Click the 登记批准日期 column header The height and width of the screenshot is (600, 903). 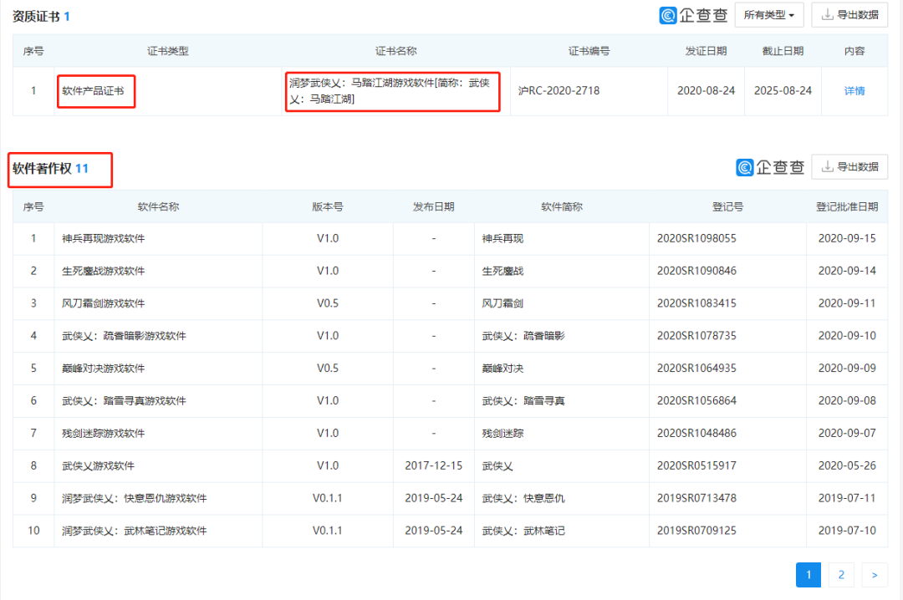846,206
